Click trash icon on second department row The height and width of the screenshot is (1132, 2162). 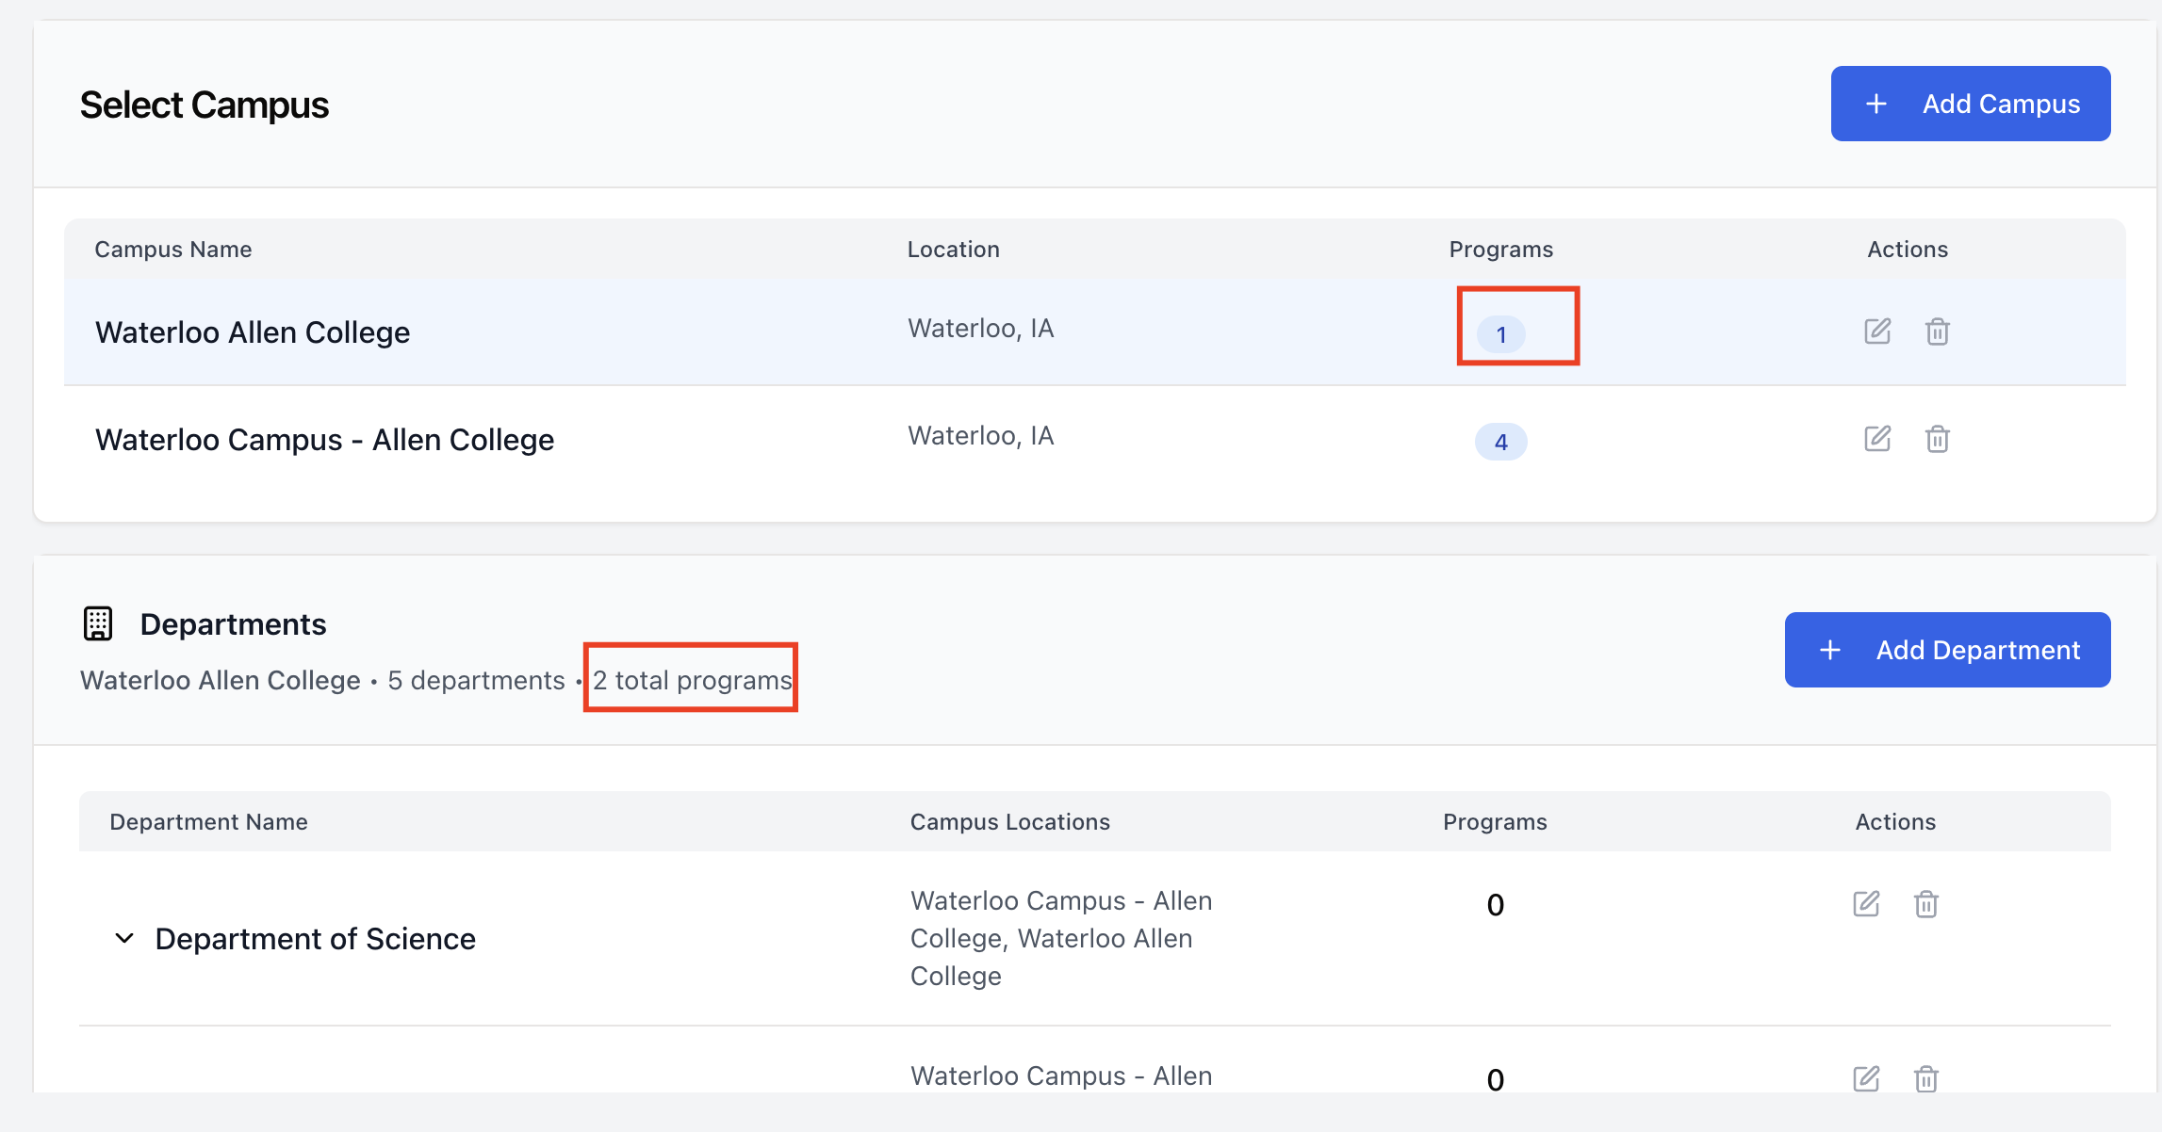coord(1925,1078)
